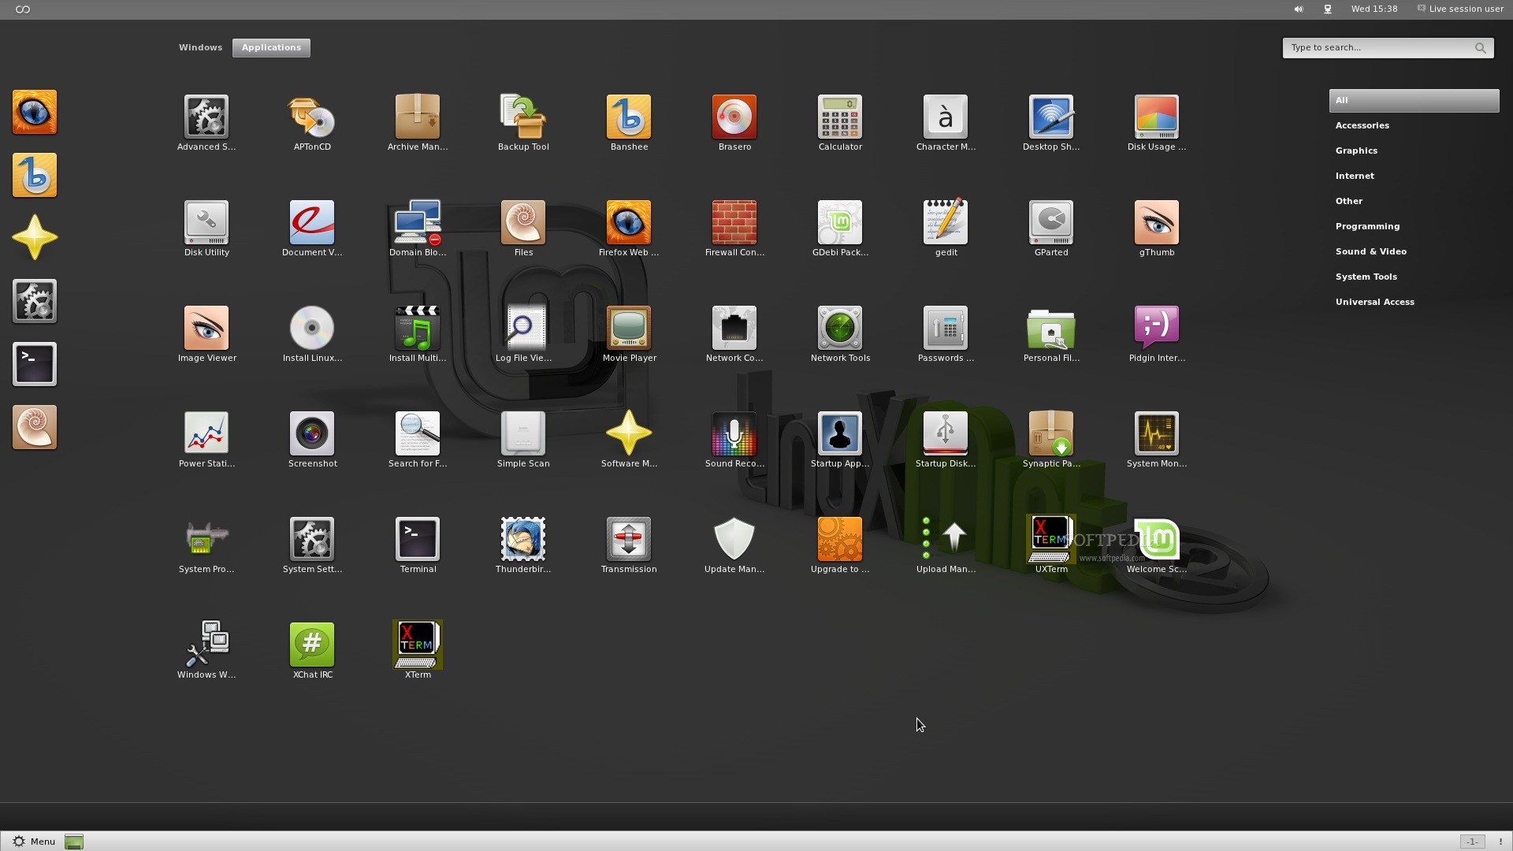The width and height of the screenshot is (1513, 851).
Task: Open the gedit text editor
Action: pyautogui.click(x=945, y=223)
